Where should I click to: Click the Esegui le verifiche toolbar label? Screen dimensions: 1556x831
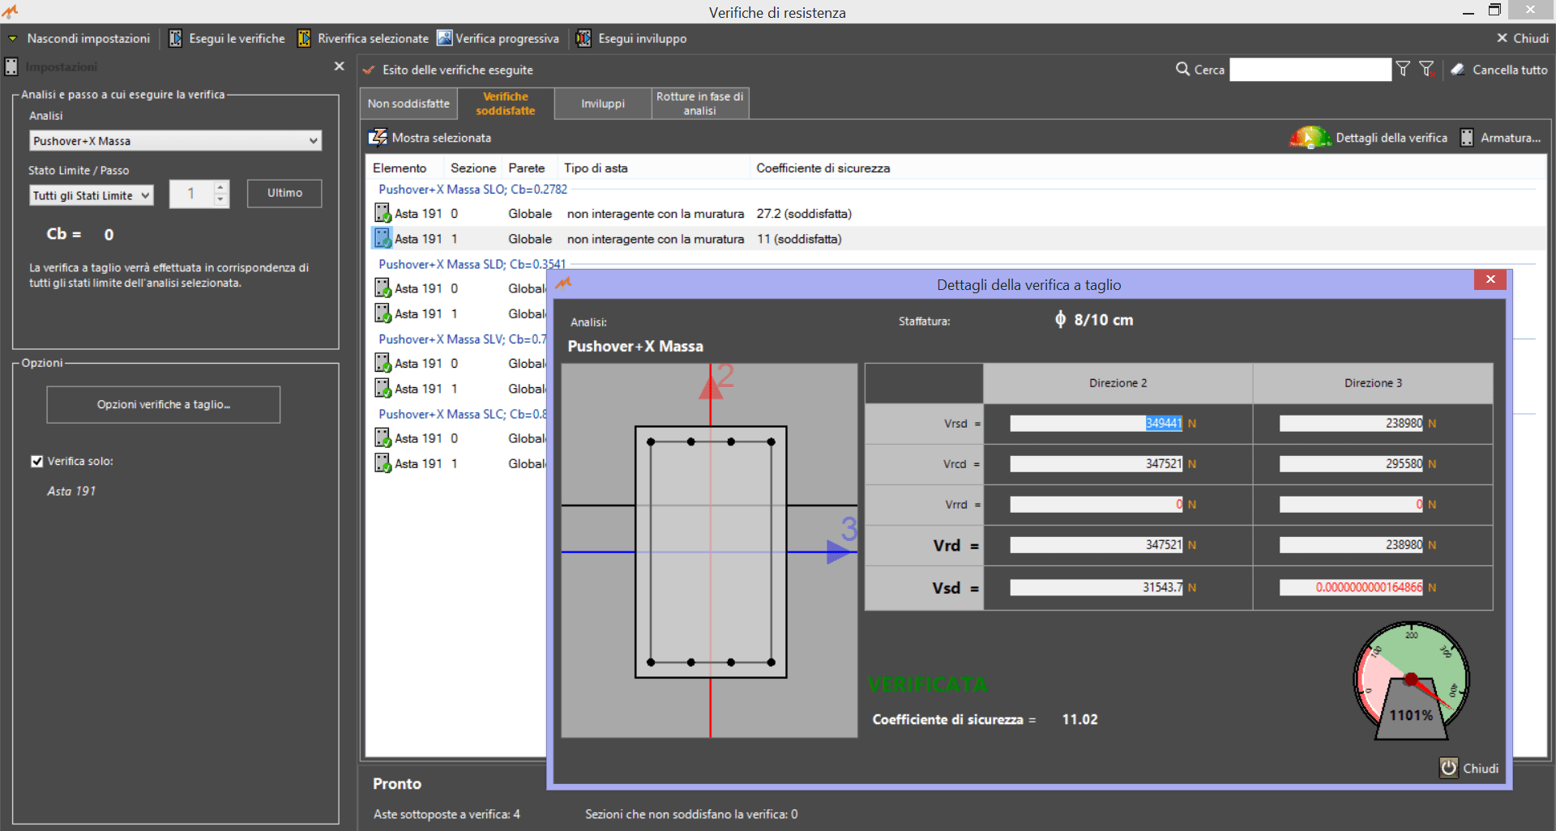tap(237, 38)
